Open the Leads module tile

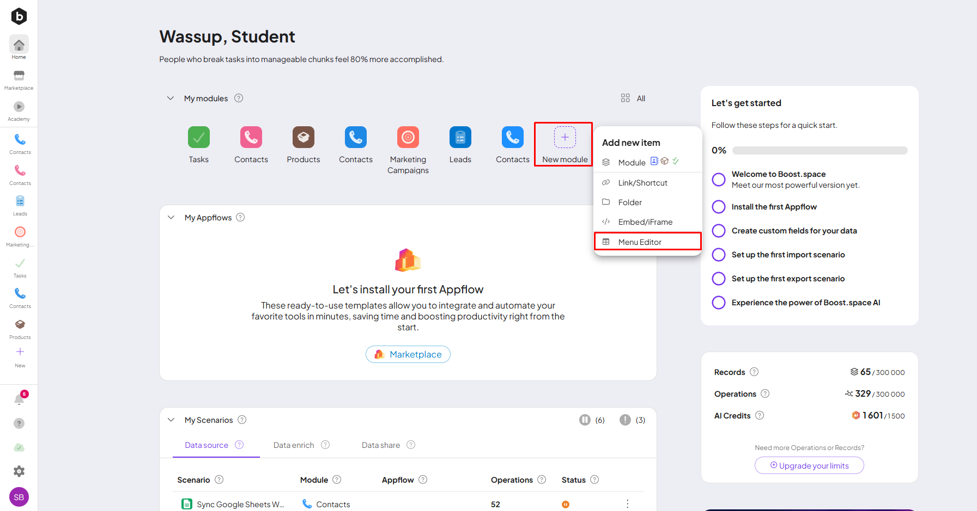click(x=460, y=138)
